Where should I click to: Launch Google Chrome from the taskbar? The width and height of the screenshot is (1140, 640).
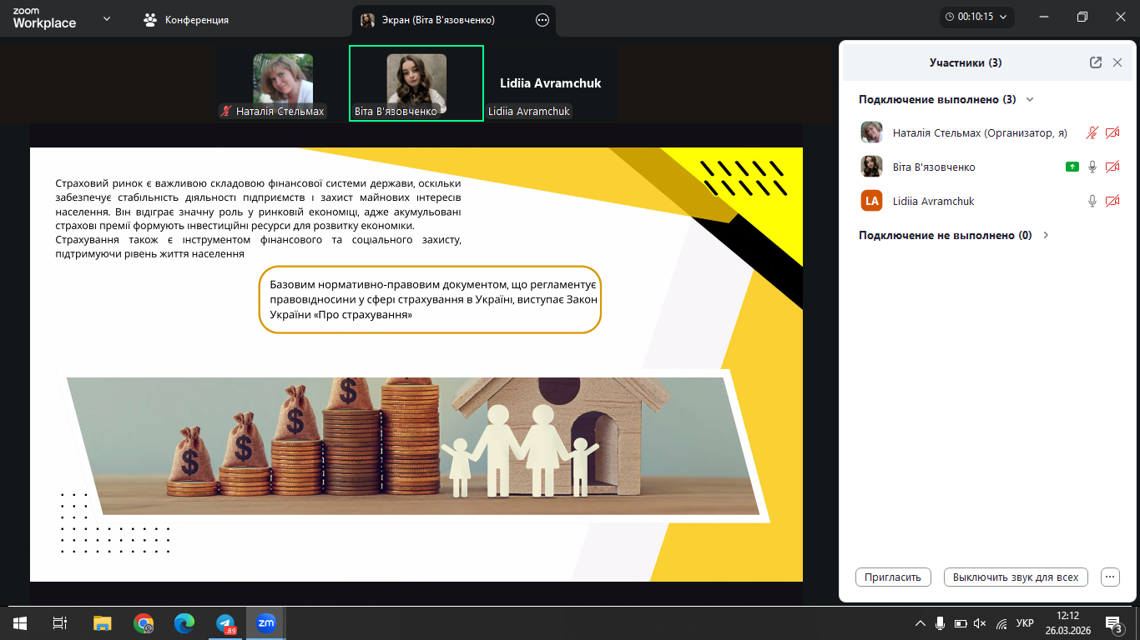tap(144, 622)
